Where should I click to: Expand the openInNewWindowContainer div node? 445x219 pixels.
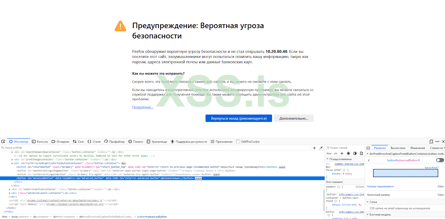point(12,152)
